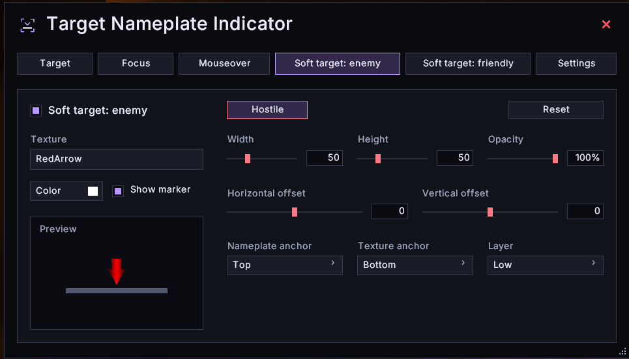Open the Texture anchor dropdown set to Bottom

coord(415,265)
